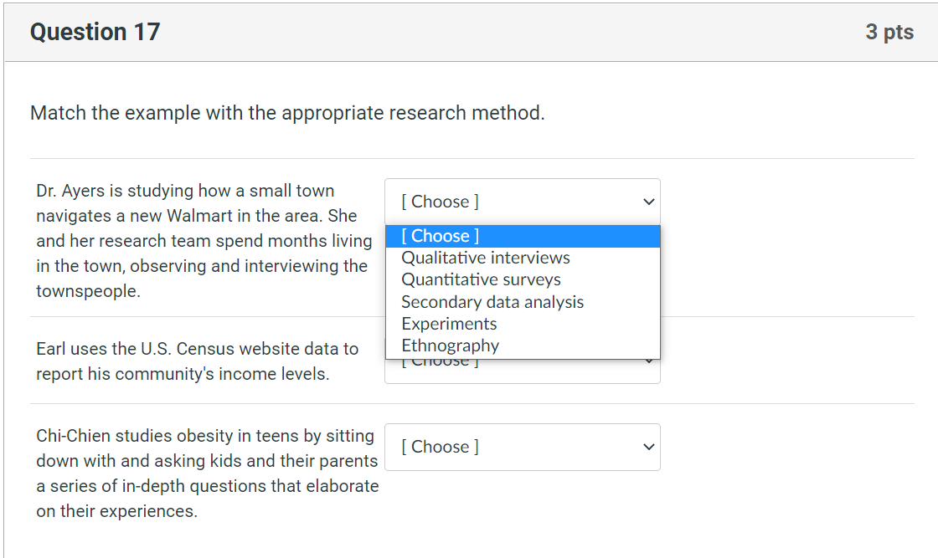The height and width of the screenshot is (558, 938).
Task: Open the dropdown for Earl's Census example
Action: [x=523, y=371]
